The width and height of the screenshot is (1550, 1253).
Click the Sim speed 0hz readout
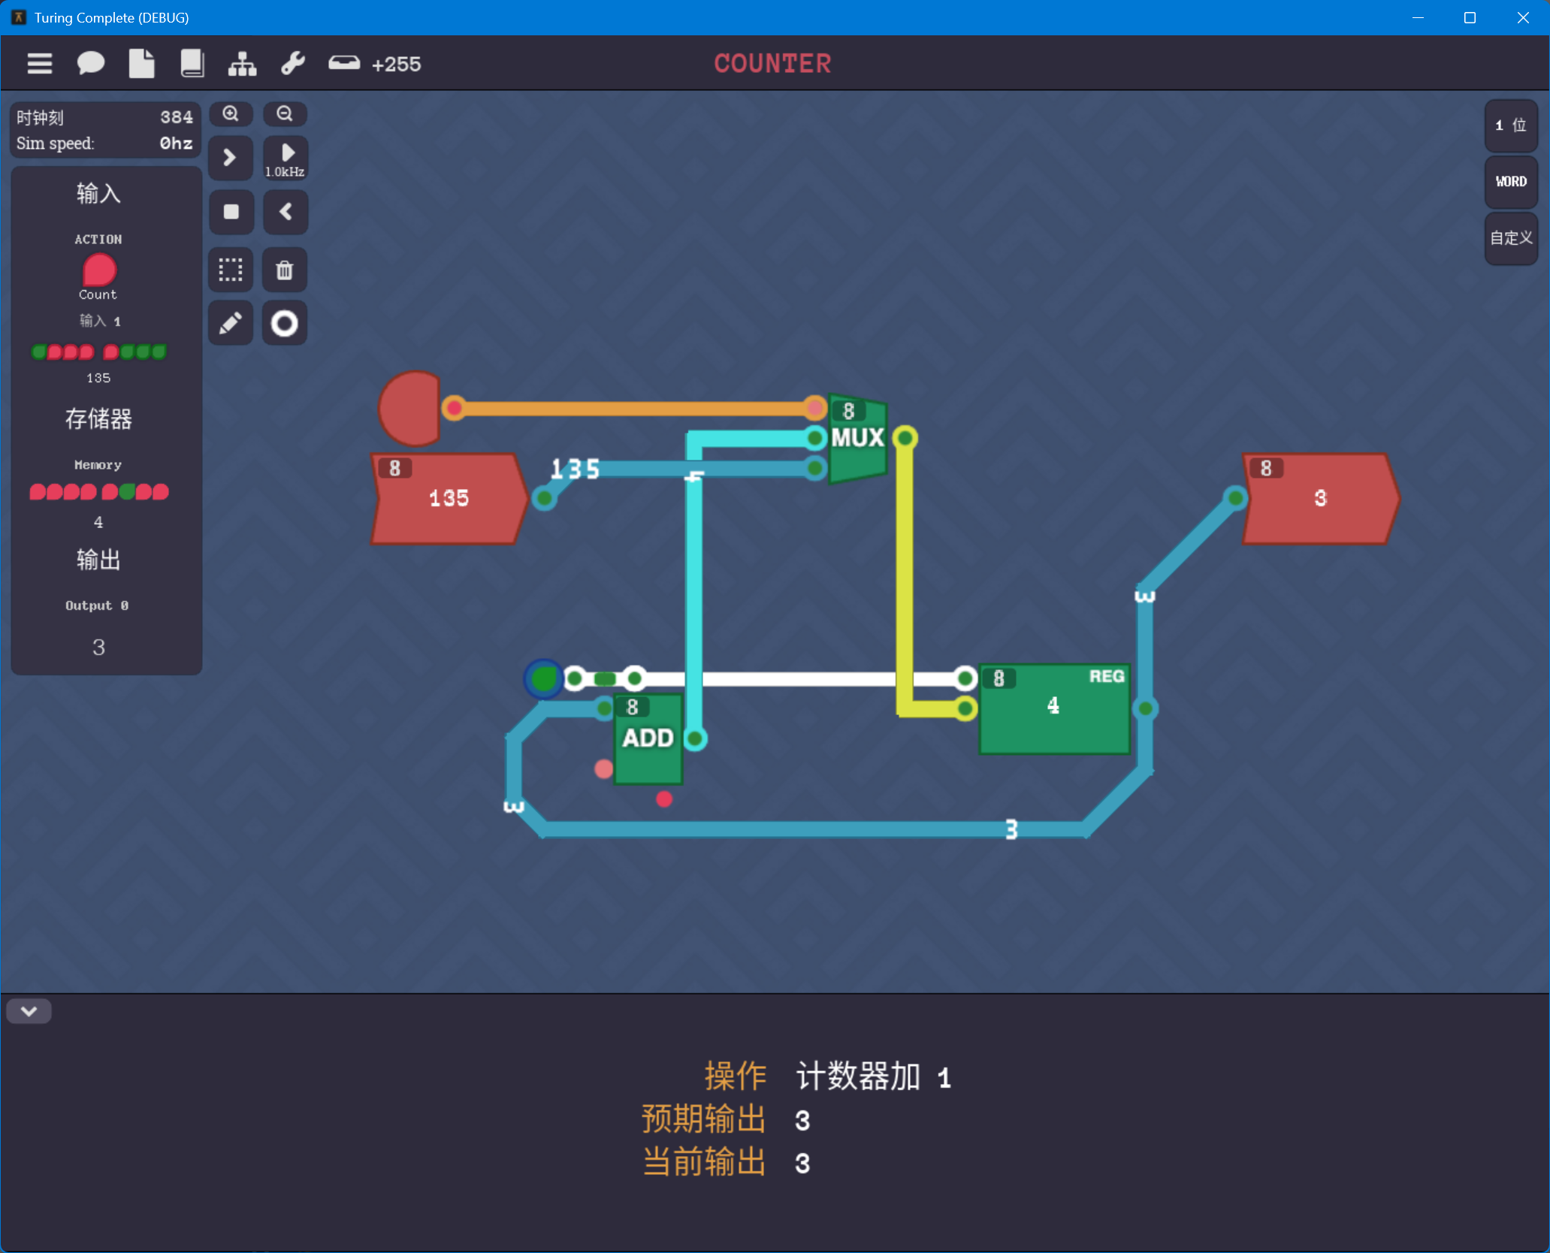[104, 143]
